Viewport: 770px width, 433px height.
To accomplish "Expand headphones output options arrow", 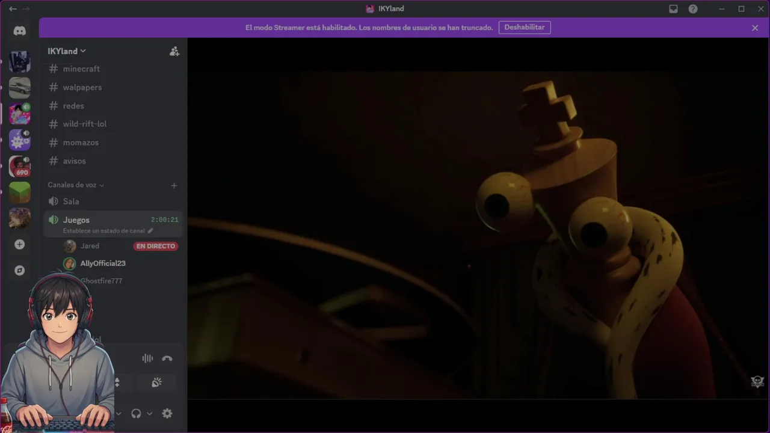I will tap(149, 413).
